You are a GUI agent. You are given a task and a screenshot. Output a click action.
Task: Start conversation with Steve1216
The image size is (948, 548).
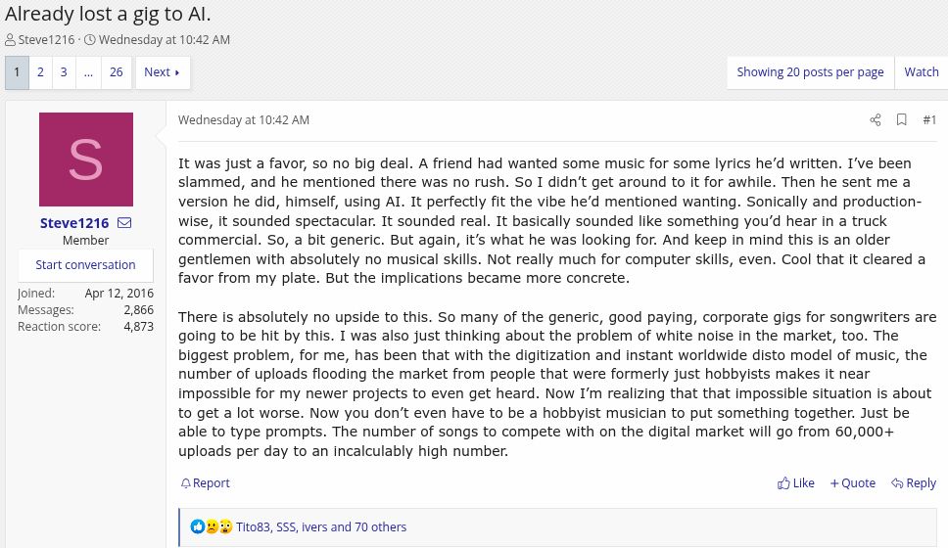85,265
